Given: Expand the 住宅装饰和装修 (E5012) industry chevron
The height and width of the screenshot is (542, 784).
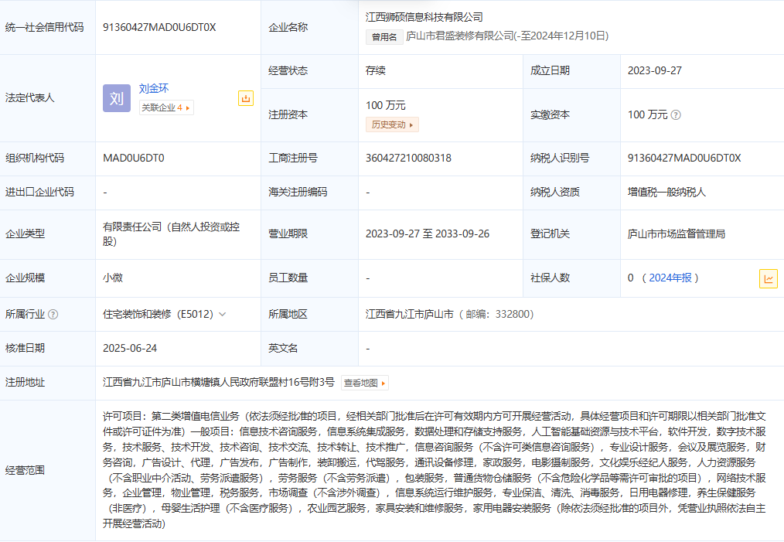Looking at the screenshot, I should pos(223,315).
